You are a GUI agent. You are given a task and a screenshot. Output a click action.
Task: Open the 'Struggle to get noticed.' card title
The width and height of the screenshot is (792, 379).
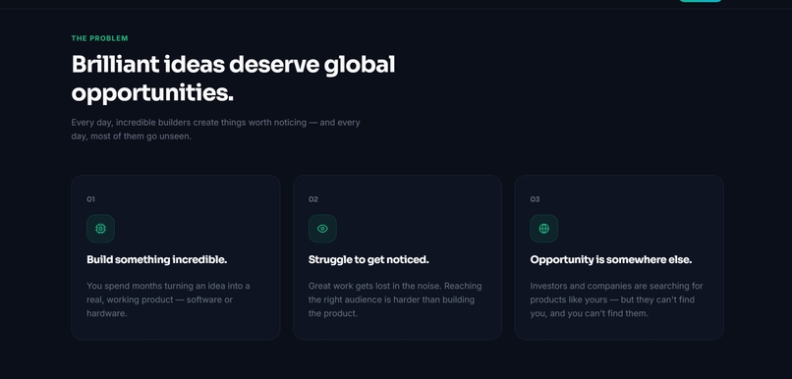click(x=368, y=259)
